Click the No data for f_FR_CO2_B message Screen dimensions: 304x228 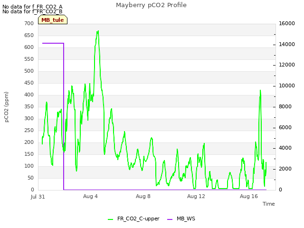click(x=32, y=11)
